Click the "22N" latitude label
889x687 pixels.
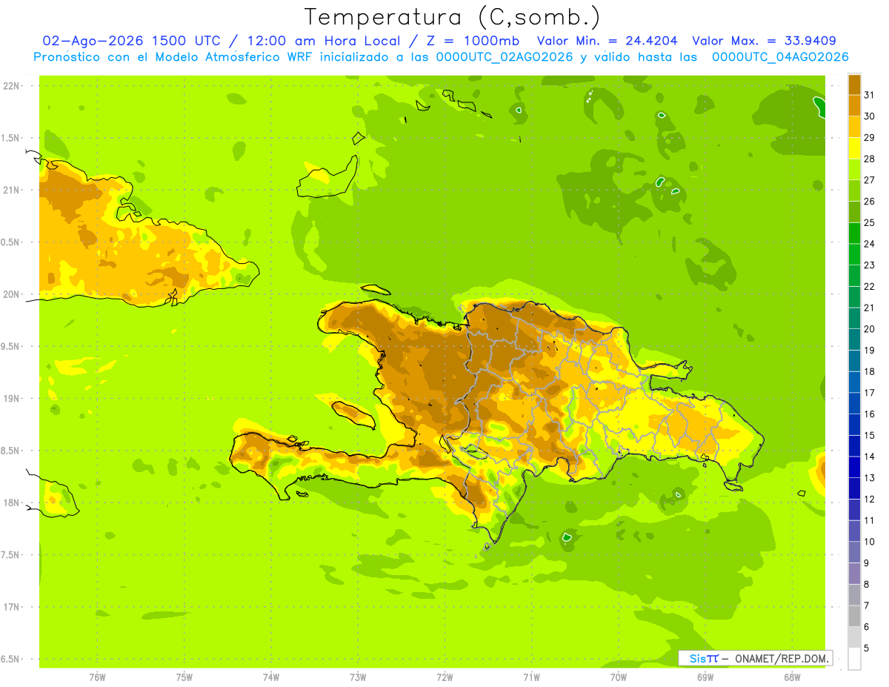tap(12, 86)
